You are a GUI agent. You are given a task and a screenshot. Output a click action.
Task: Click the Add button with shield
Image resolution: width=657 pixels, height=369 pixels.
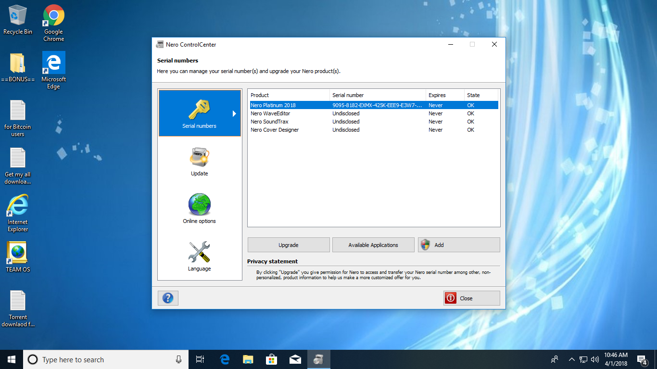pos(459,245)
